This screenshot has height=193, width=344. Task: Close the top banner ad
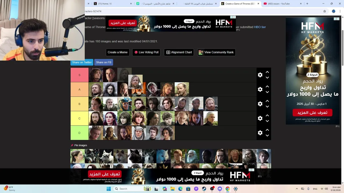(x=234, y=17)
